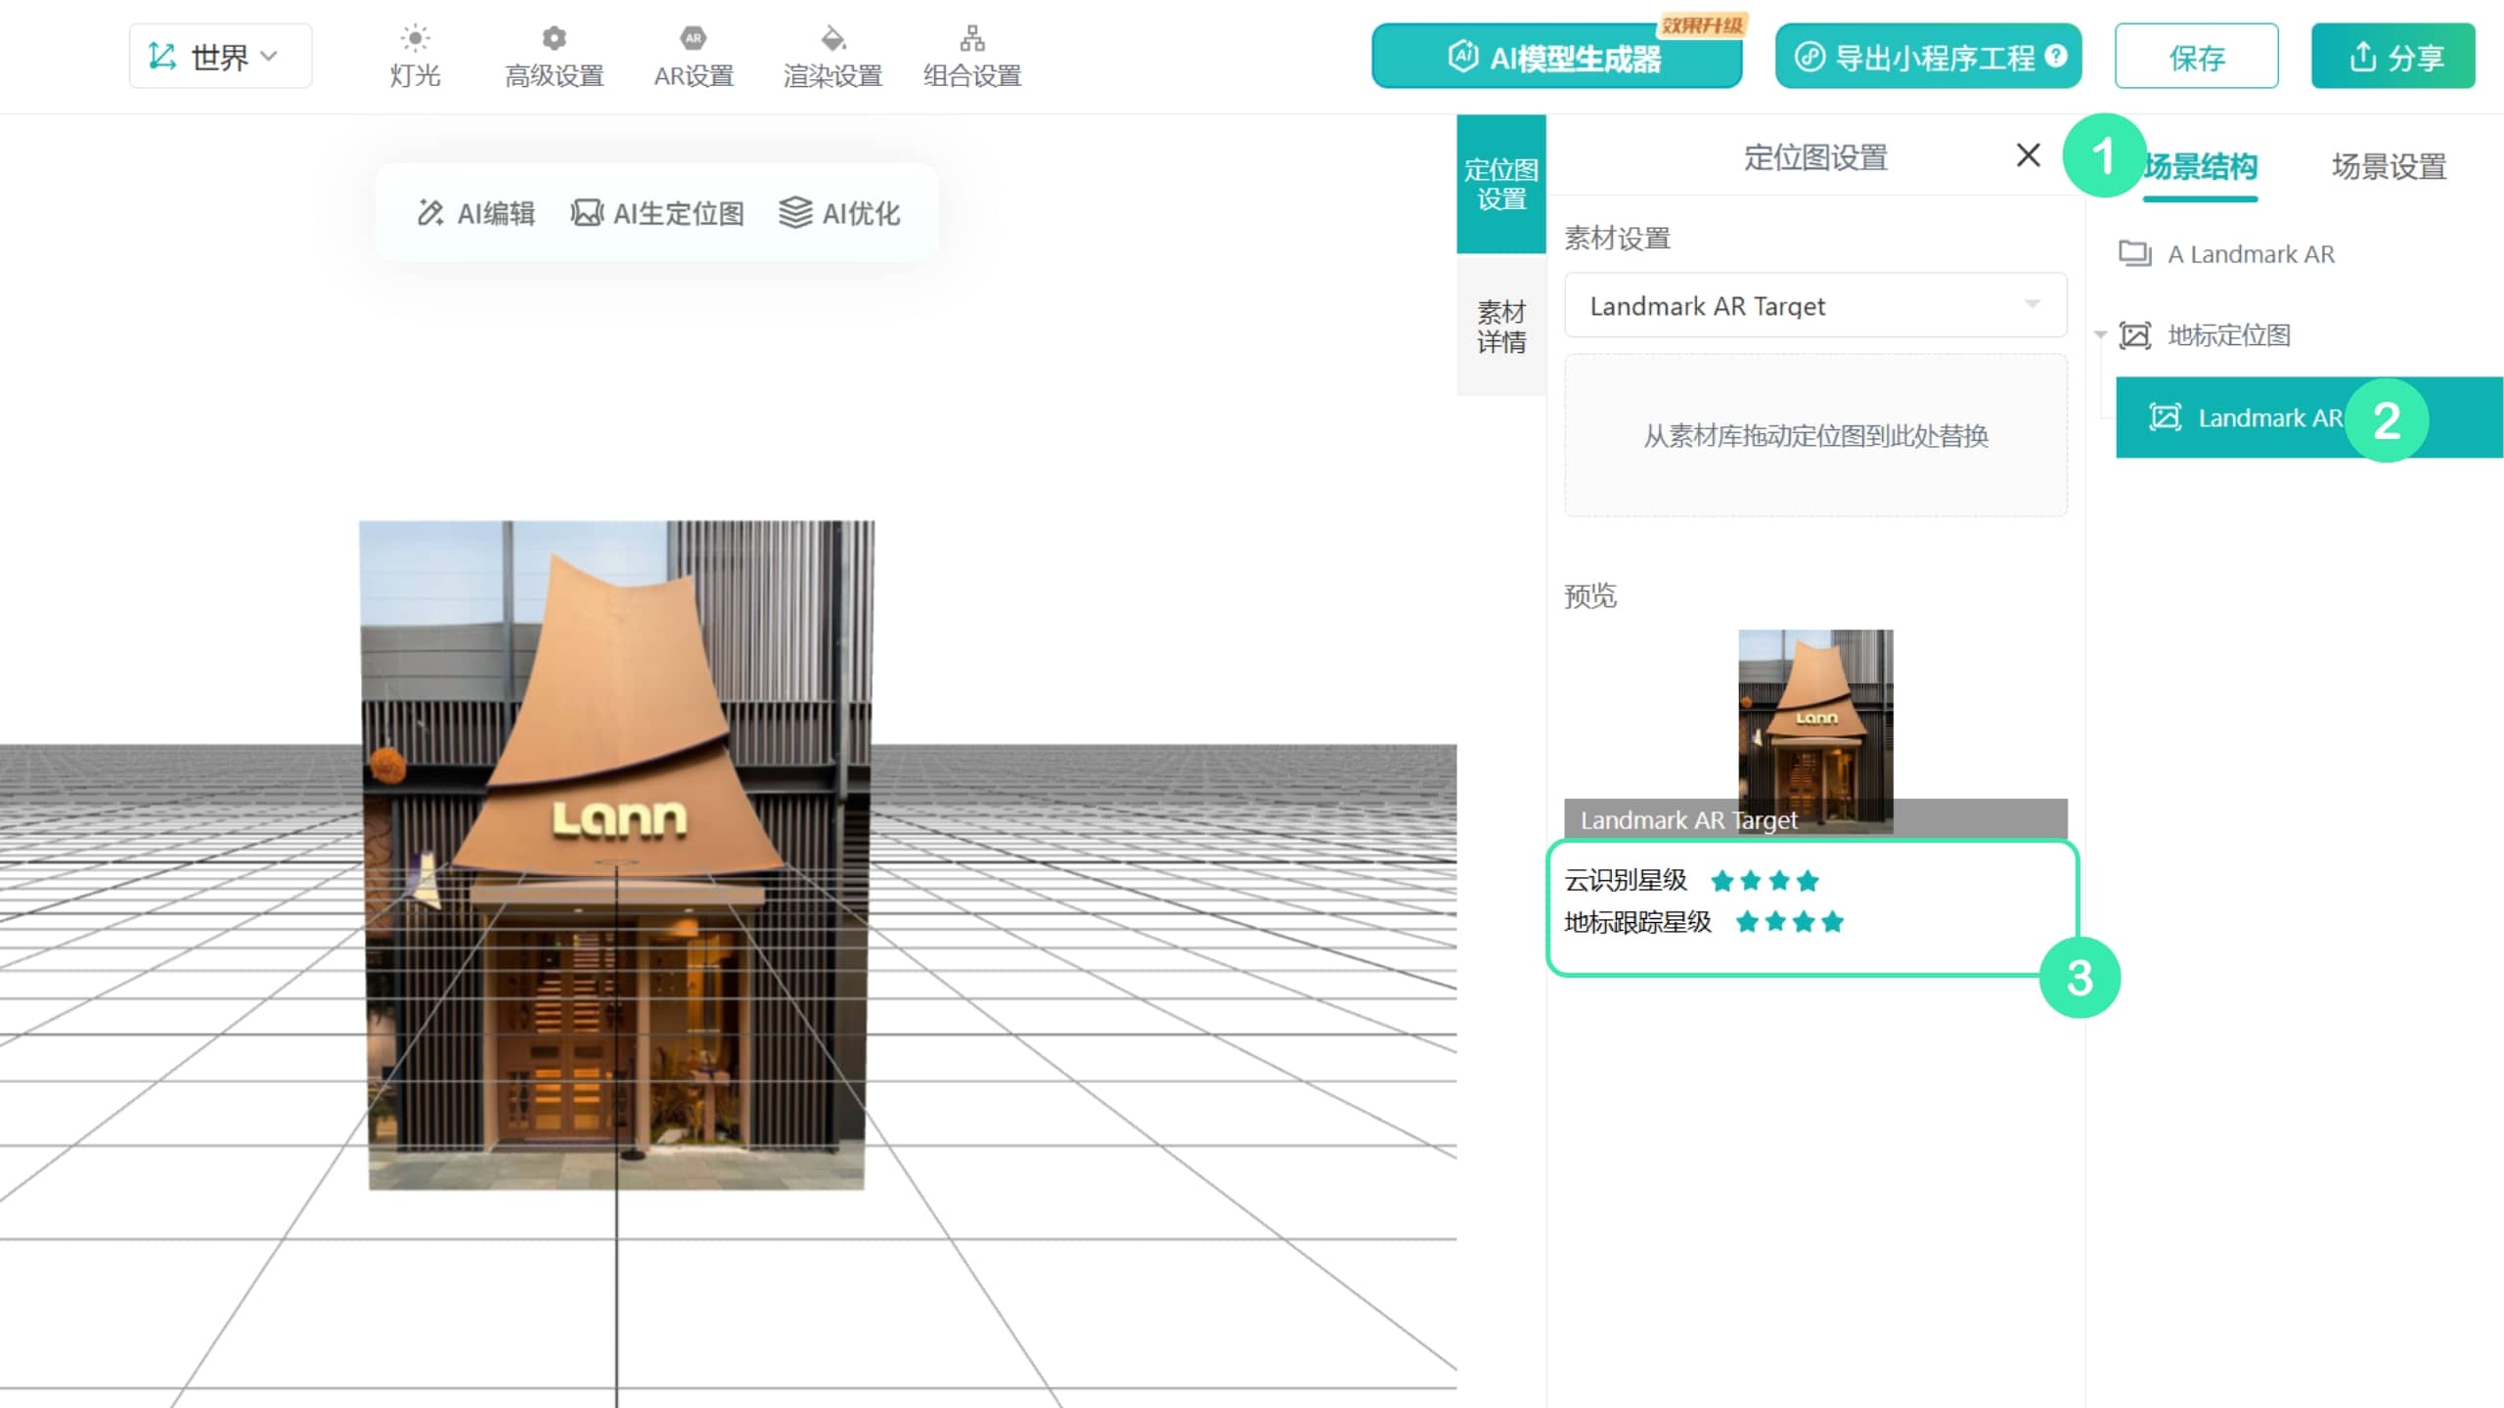Viewport: 2504px width, 1408px height.
Task: Click the help icon on 导出小程序工程
Action: [x=2056, y=56]
